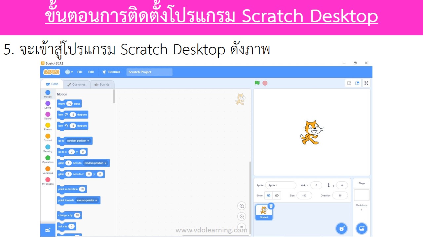This screenshot has height=237, width=423.
Task: Click the Add Extension button at bottom-left
Action: point(48,230)
